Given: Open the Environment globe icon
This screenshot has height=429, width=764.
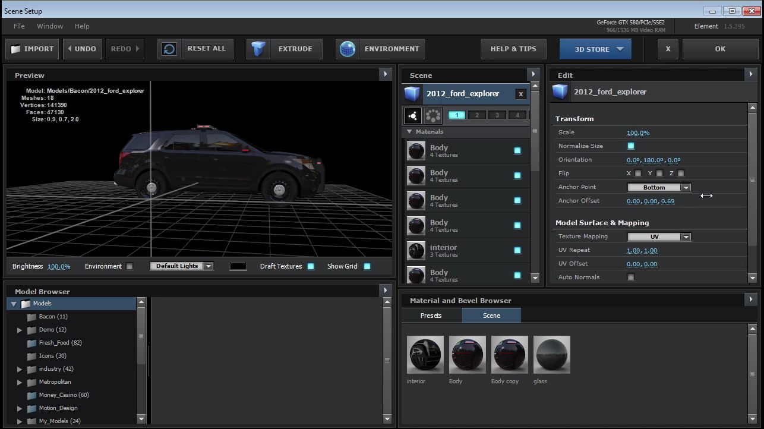Looking at the screenshot, I should pyautogui.click(x=348, y=49).
